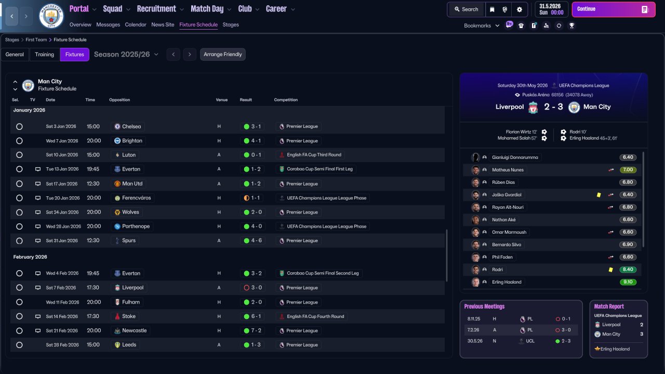This screenshot has width=665, height=374.
Task: Click the Search button
Action: [466, 9]
